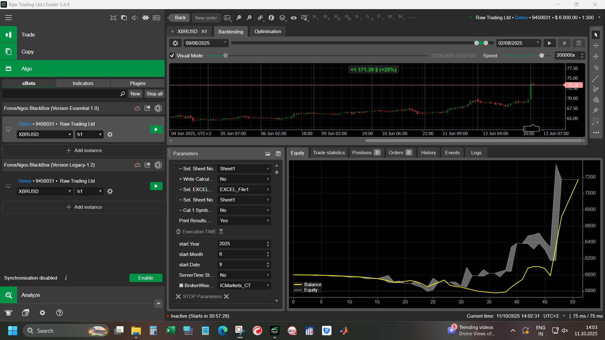
Task: Uncheck the Visual Mode checkbox
Action: [x=172, y=56]
